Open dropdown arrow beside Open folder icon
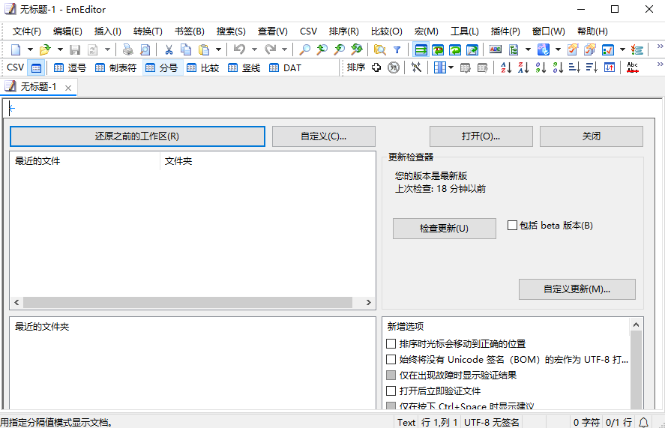 [60, 49]
